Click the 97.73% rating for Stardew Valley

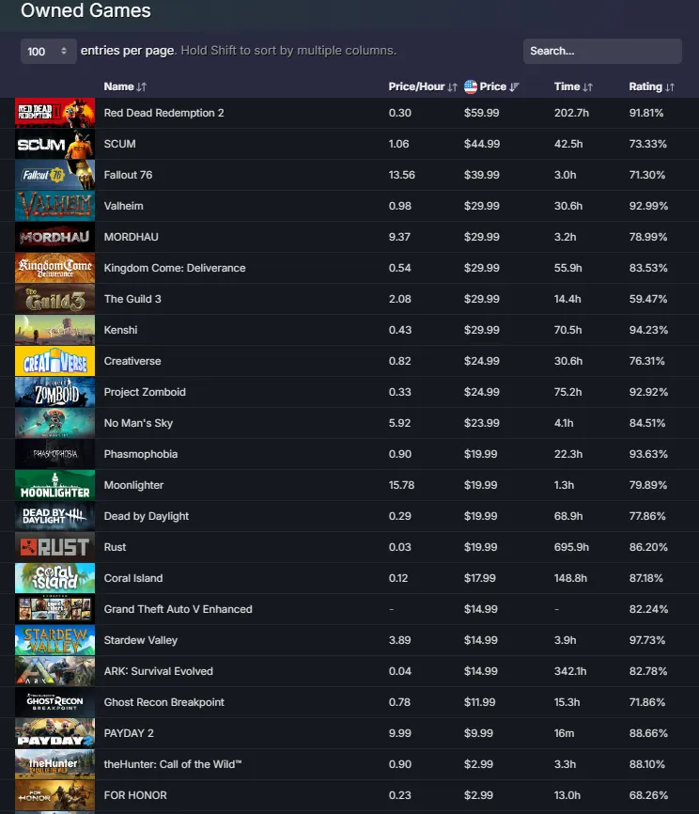pyautogui.click(x=647, y=640)
